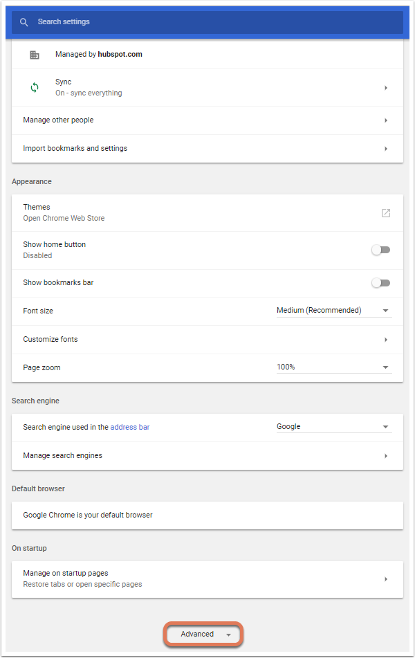Open Themes external link icon

point(386,212)
